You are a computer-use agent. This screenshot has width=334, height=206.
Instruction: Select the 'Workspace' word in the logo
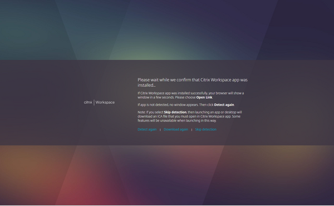pyautogui.click(x=105, y=102)
